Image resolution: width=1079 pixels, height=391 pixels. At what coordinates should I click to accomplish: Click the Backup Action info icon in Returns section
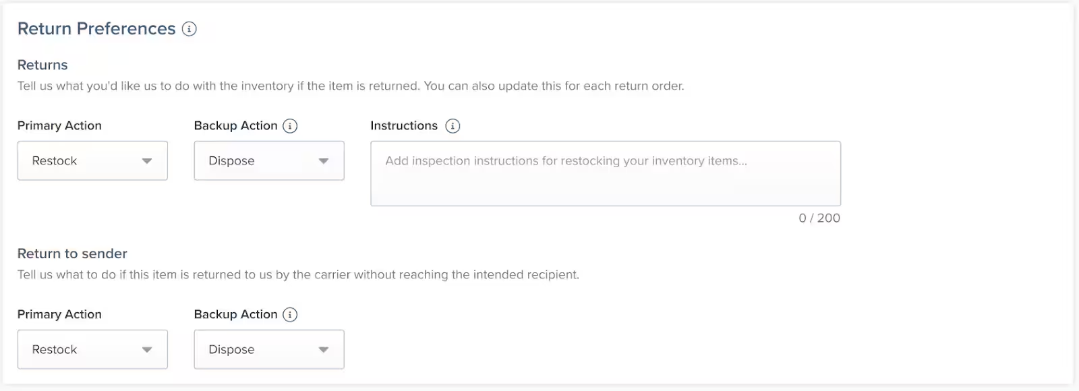[x=289, y=125]
